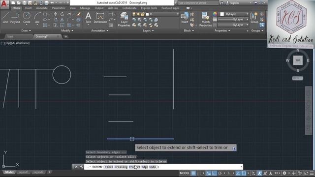Choose Edge option in EXTEND command
The width and height of the screenshot is (315, 177).
(x=145, y=167)
